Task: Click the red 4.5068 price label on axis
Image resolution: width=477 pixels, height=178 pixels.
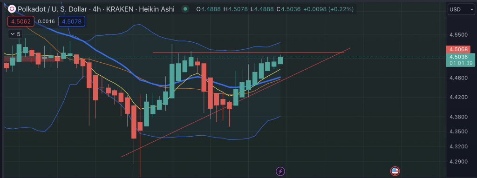Action: tap(458, 49)
